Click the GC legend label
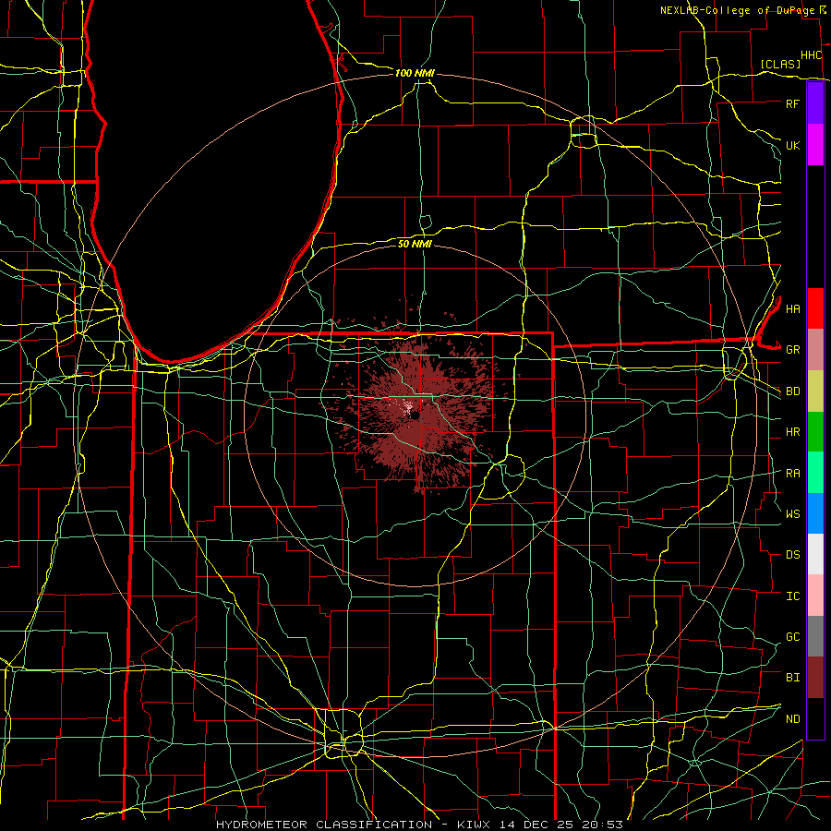Image resolution: width=831 pixels, height=831 pixels. tap(792, 637)
